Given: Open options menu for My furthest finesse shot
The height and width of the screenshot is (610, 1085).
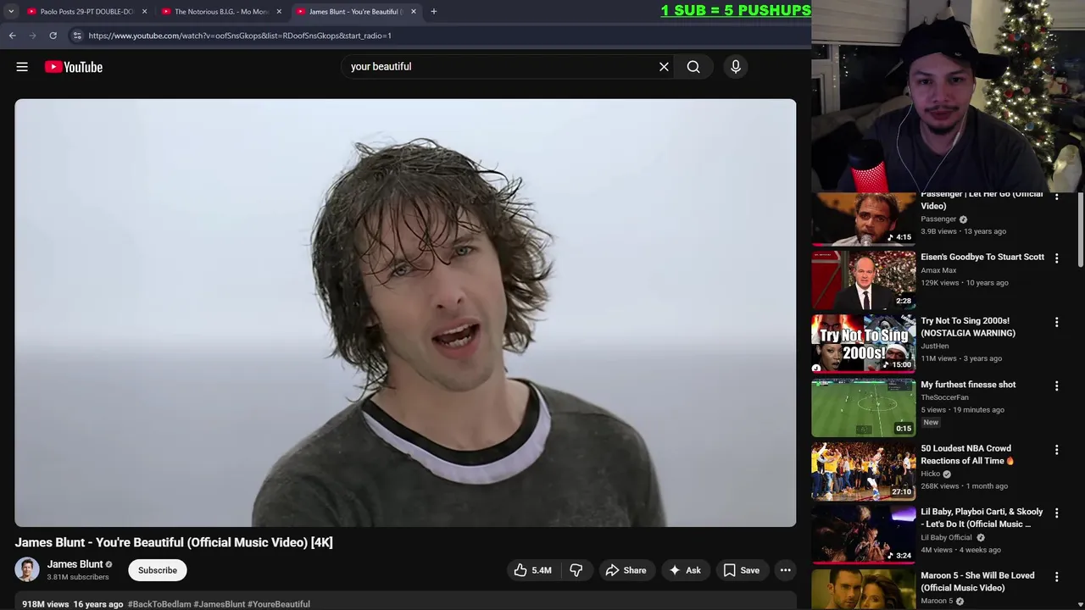Looking at the screenshot, I should (x=1056, y=385).
